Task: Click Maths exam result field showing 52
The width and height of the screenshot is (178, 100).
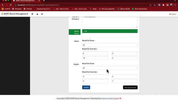Action: coord(110,45)
